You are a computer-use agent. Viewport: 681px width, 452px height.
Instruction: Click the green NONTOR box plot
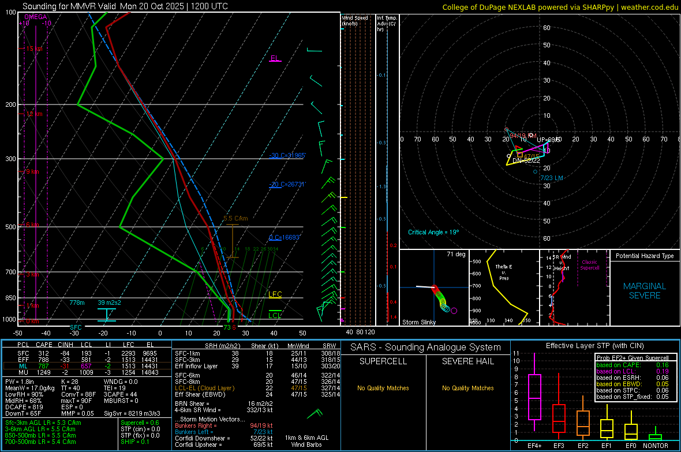coord(655,437)
